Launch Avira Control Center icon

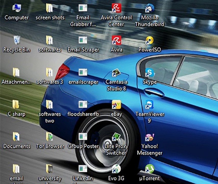[x=116, y=8]
